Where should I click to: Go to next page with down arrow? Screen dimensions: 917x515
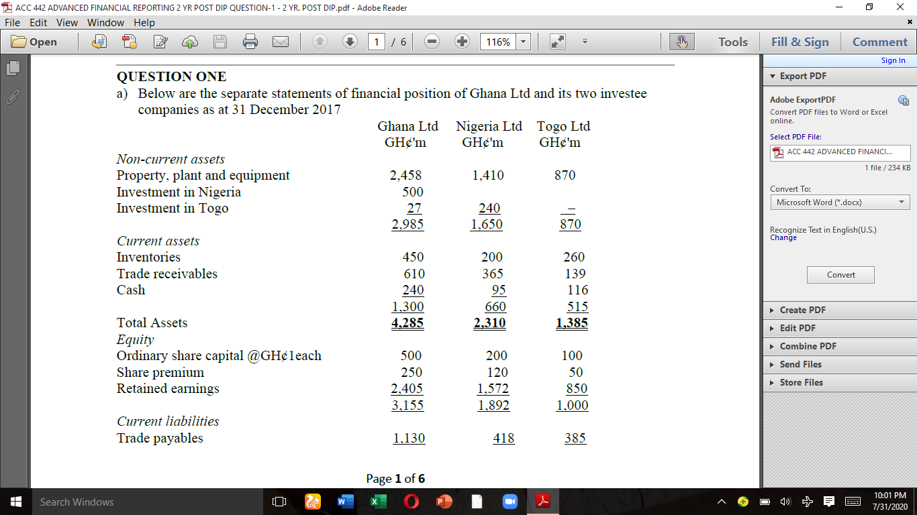pyautogui.click(x=350, y=41)
